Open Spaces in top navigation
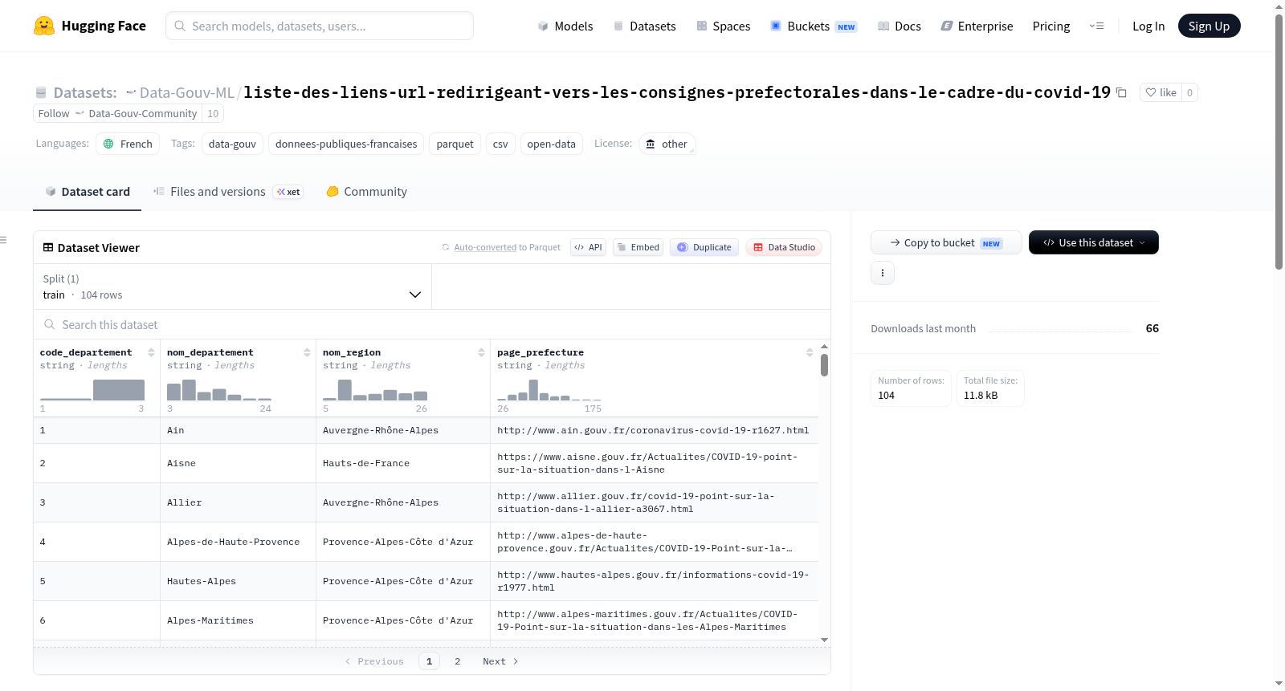 pyautogui.click(x=723, y=26)
